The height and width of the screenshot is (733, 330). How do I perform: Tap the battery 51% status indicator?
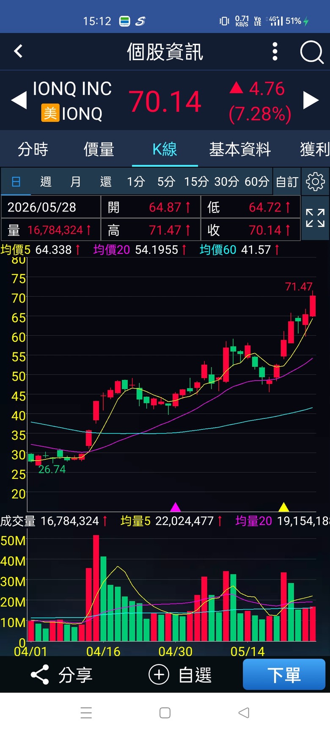coord(297,21)
